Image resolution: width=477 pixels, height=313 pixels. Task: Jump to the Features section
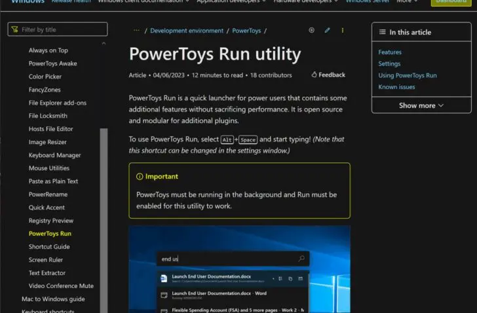(390, 52)
